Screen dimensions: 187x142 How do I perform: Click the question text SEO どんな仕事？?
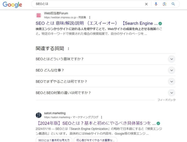[50, 70]
